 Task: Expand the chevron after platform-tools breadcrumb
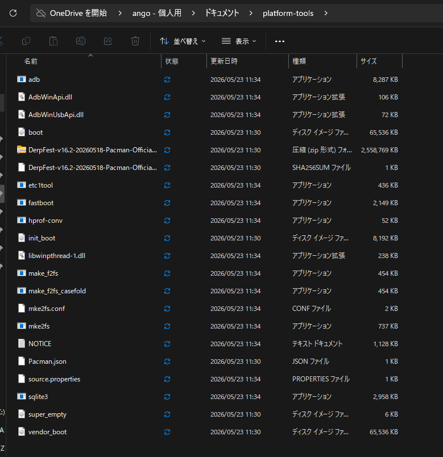click(326, 13)
